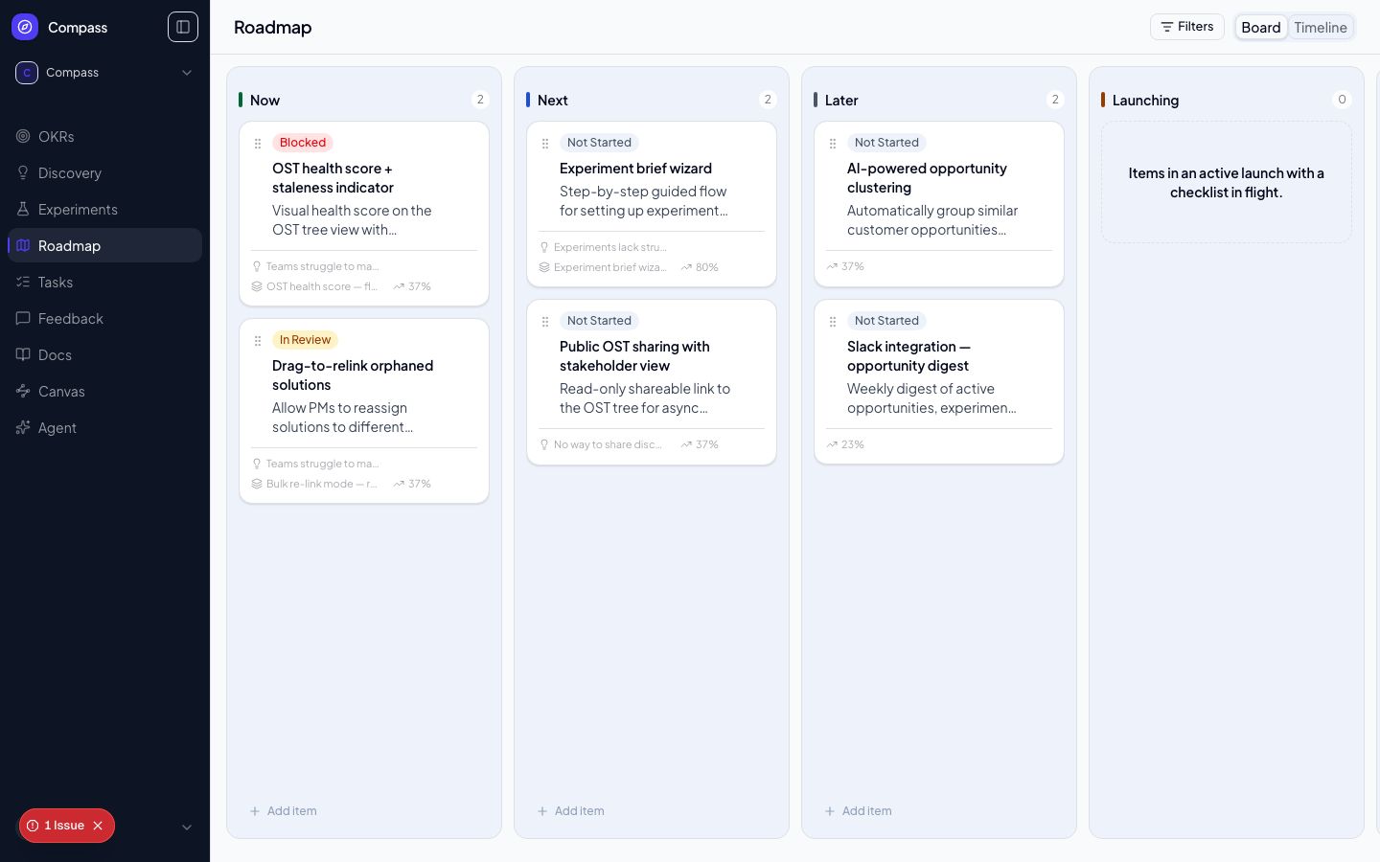This screenshot has height=862, width=1380.
Task: Grab drag handle on OST health score card
Action: point(258,144)
